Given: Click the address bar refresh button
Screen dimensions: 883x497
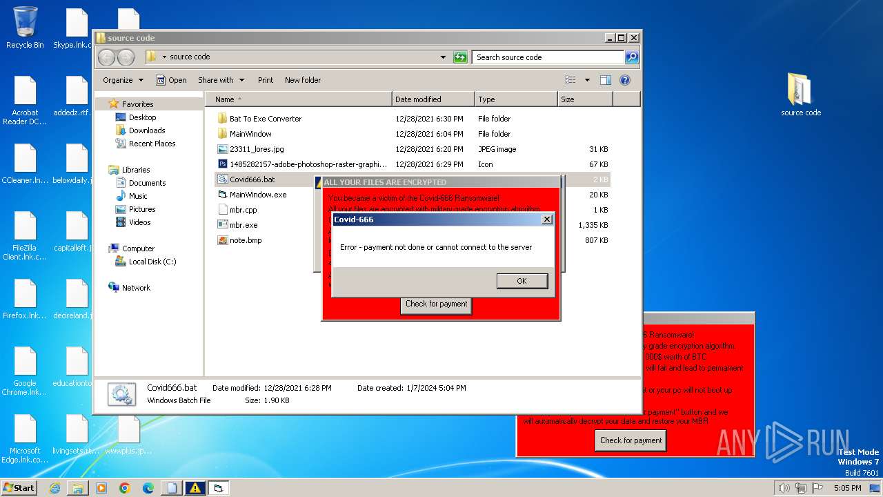Looking at the screenshot, I should point(460,57).
